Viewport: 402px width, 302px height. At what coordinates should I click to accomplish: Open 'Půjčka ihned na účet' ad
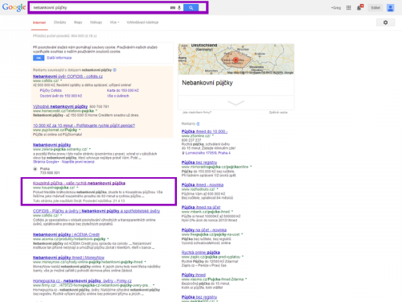point(201,207)
